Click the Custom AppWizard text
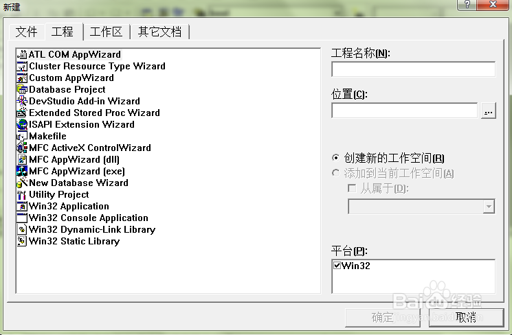 [71, 78]
